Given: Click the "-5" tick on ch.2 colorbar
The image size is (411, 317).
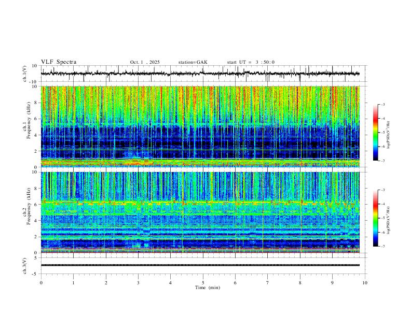Looking at the screenshot, I should pyautogui.click(x=382, y=218).
